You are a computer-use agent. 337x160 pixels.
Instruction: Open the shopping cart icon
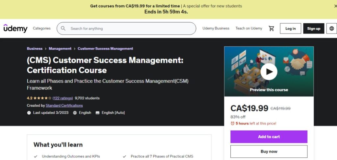[271, 28]
